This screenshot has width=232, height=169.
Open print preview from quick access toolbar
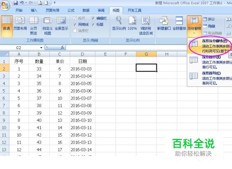40,3
